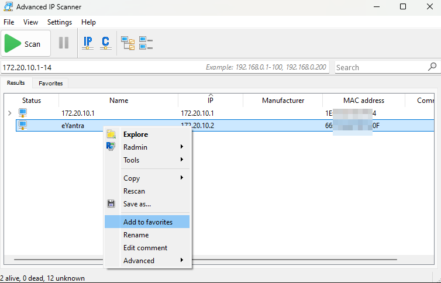
Task: Click the 172.20.10.1 IP column cell
Action: pos(197,113)
